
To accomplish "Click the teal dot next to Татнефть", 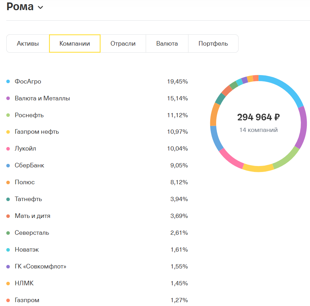I will [x=8, y=199].
